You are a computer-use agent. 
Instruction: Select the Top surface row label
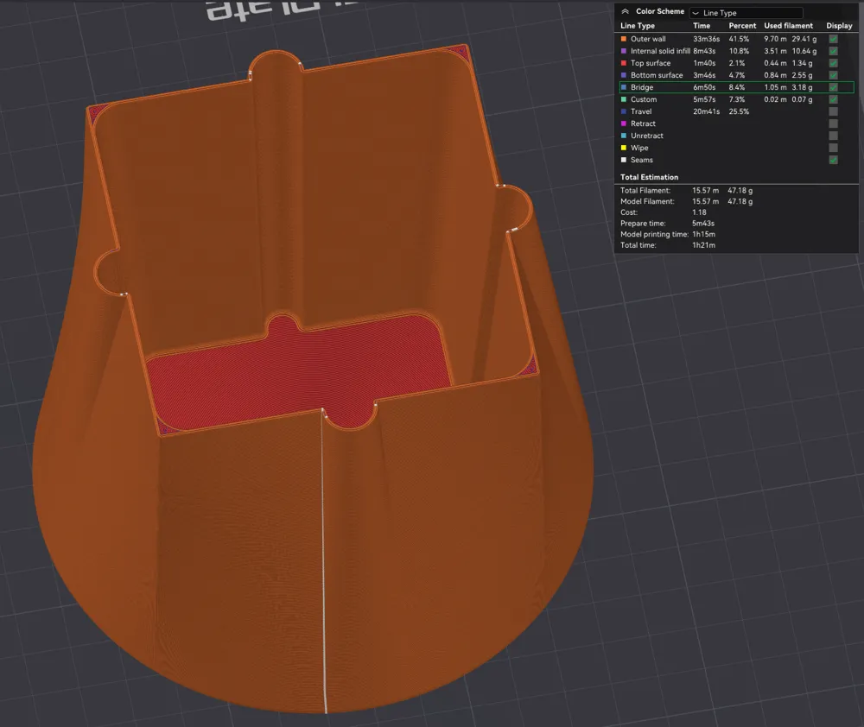coord(651,63)
